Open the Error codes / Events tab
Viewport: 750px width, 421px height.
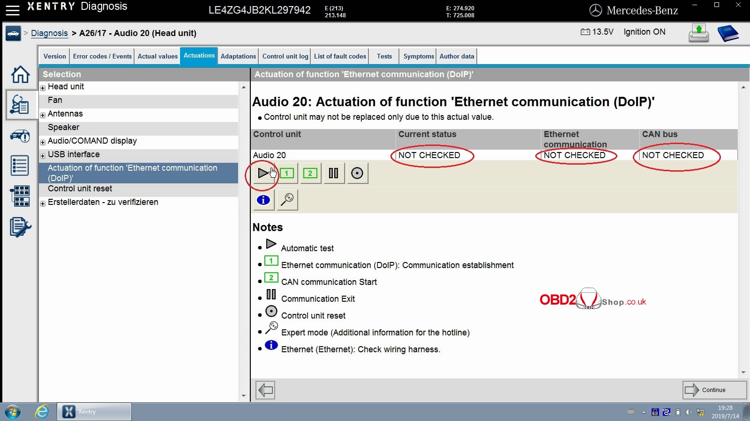(102, 56)
